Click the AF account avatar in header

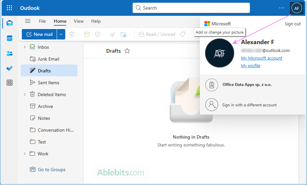296,8
